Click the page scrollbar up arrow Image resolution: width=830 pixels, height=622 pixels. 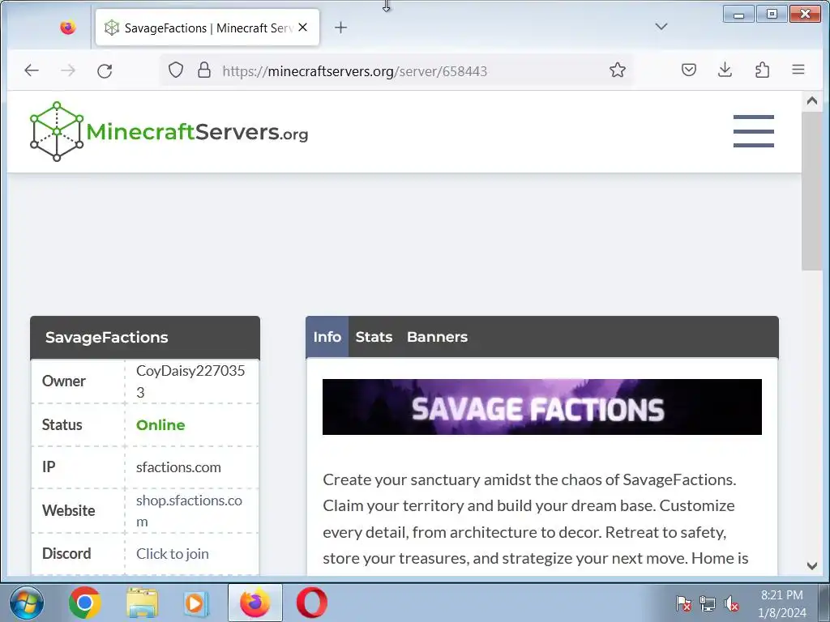click(x=812, y=100)
